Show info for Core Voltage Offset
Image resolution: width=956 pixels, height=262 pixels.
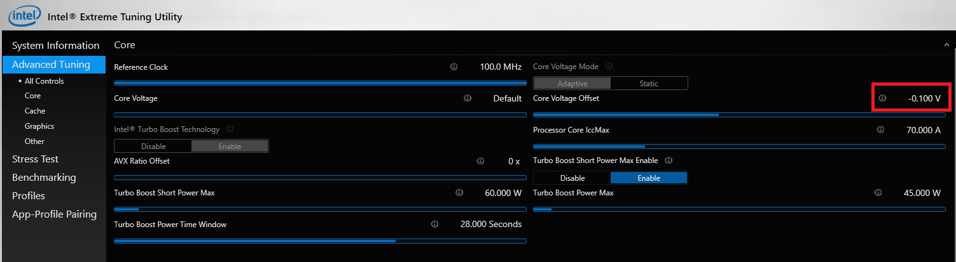882,98
